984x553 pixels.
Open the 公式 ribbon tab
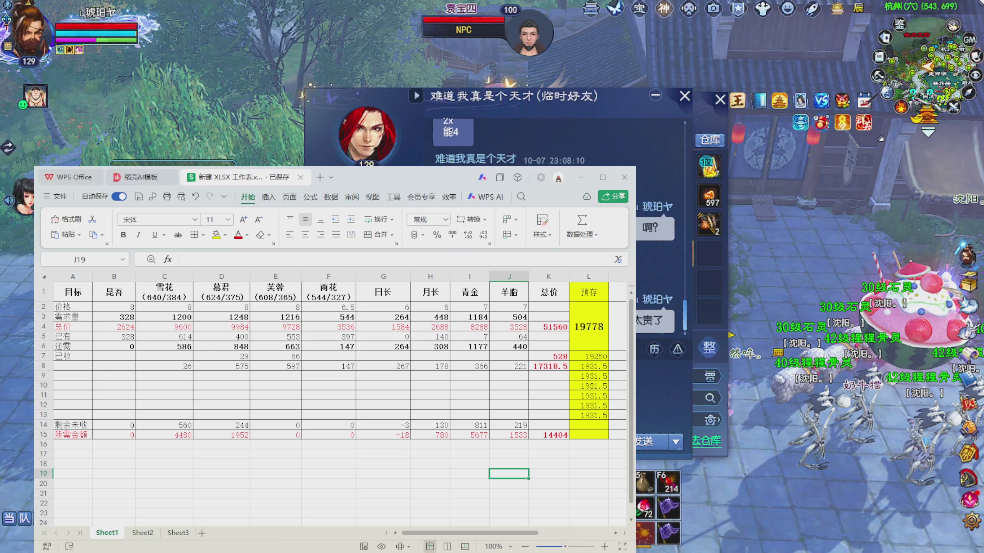310,197
